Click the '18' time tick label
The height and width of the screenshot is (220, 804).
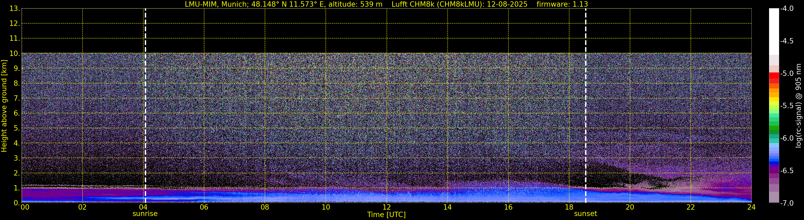(x=569, y=207)
